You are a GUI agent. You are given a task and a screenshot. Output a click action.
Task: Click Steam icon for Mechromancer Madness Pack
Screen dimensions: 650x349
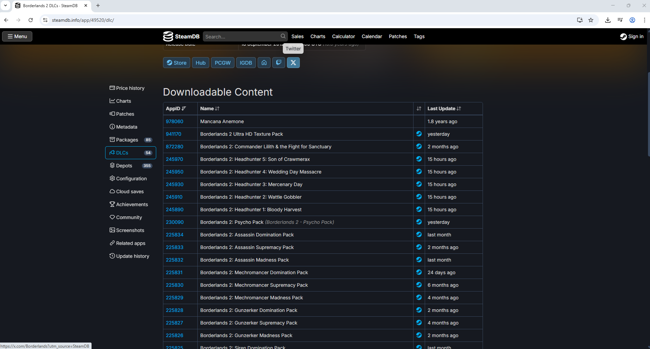(x=419, y=298)
